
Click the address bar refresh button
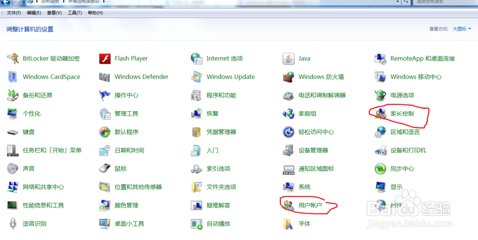(406, 2)
